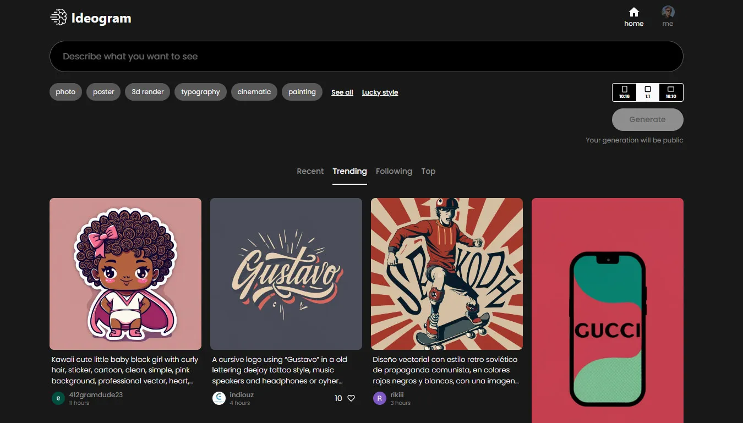The width and height of the screenshot is (743, 423).
Task: Open the See all styles link
Action: (342, 92)
